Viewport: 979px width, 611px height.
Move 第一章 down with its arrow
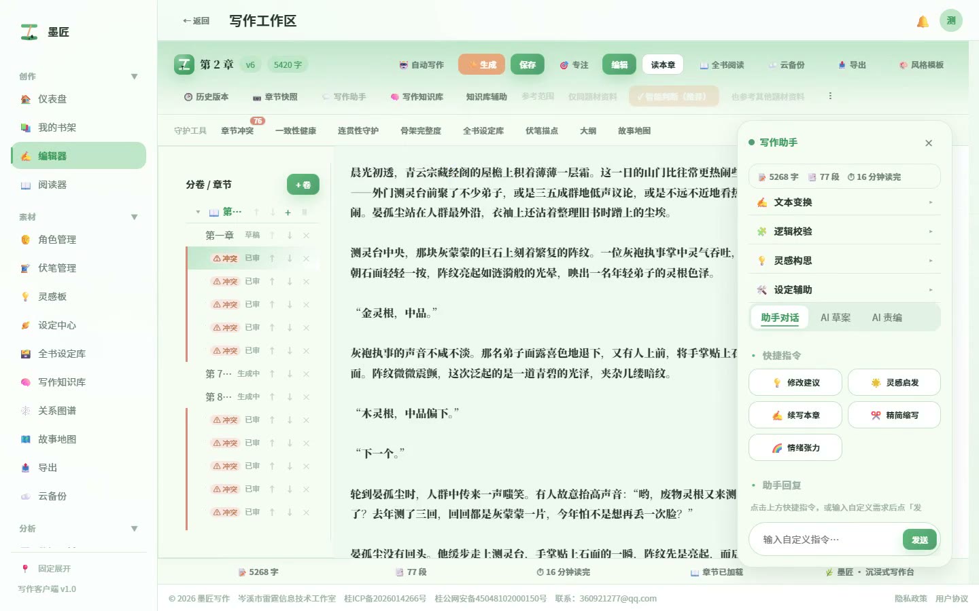(x=290, y=236)
